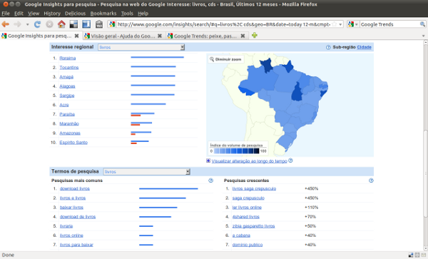Image resolution: width=428 pixels, height=259 pixels.
Task: Click the Diminuir zoom magnifier on map
Action: tap(212, 59)
